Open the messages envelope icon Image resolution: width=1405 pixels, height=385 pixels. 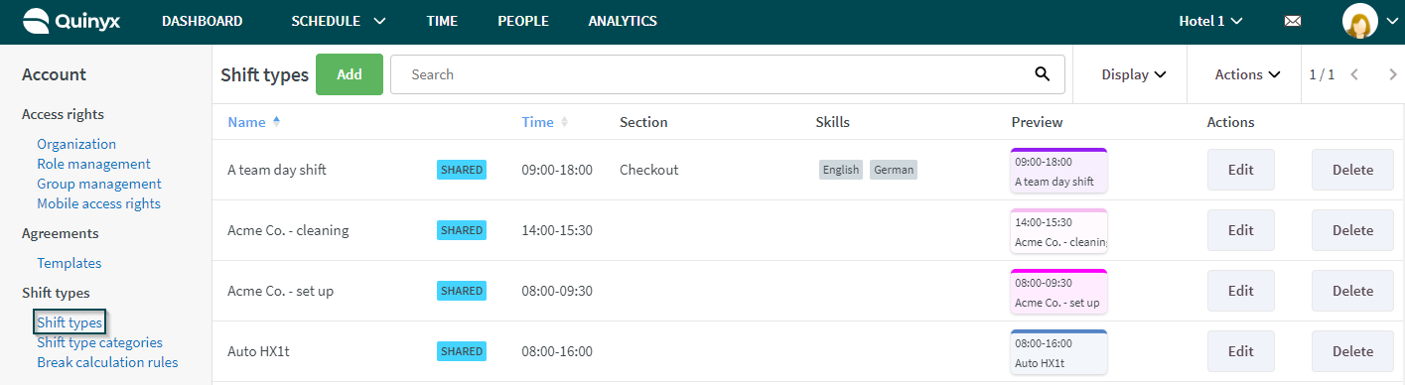coord(1293,21)
